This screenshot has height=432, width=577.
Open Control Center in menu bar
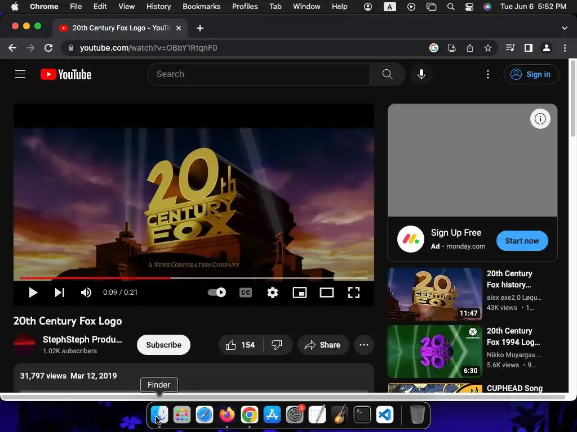469,7
